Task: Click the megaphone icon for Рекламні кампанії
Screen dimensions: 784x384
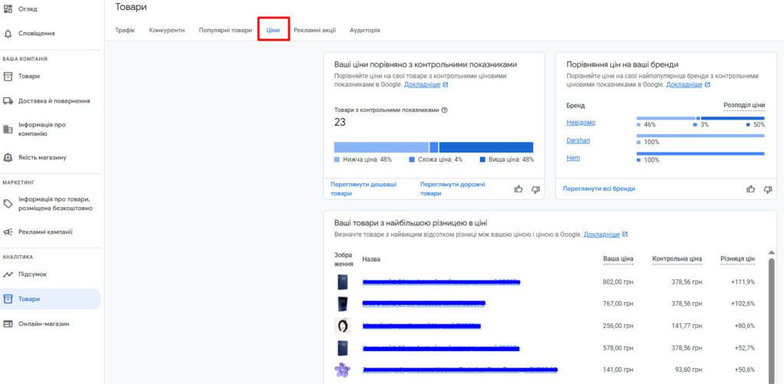Action: (x=8, y=231)
